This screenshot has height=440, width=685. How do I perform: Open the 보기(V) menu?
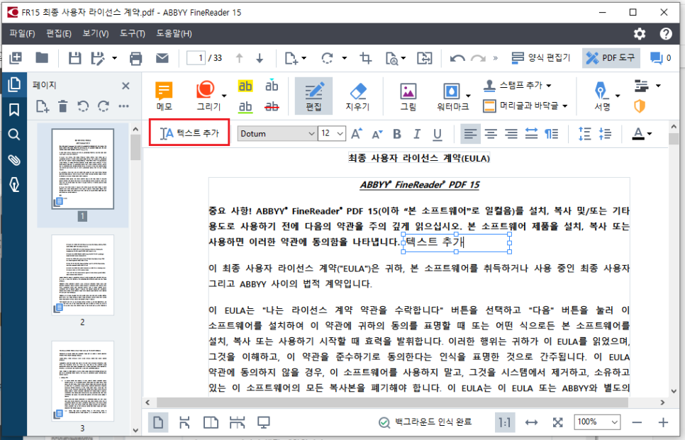coord(96,33)
